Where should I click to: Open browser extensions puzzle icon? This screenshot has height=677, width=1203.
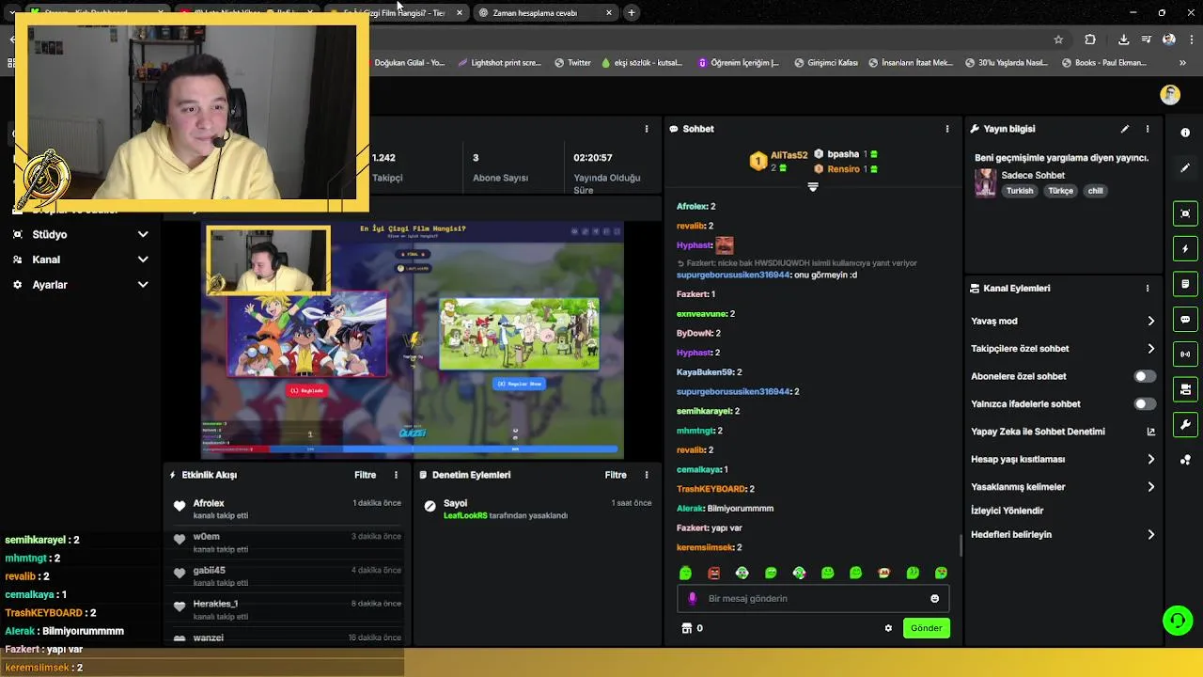coord(1090,39)
